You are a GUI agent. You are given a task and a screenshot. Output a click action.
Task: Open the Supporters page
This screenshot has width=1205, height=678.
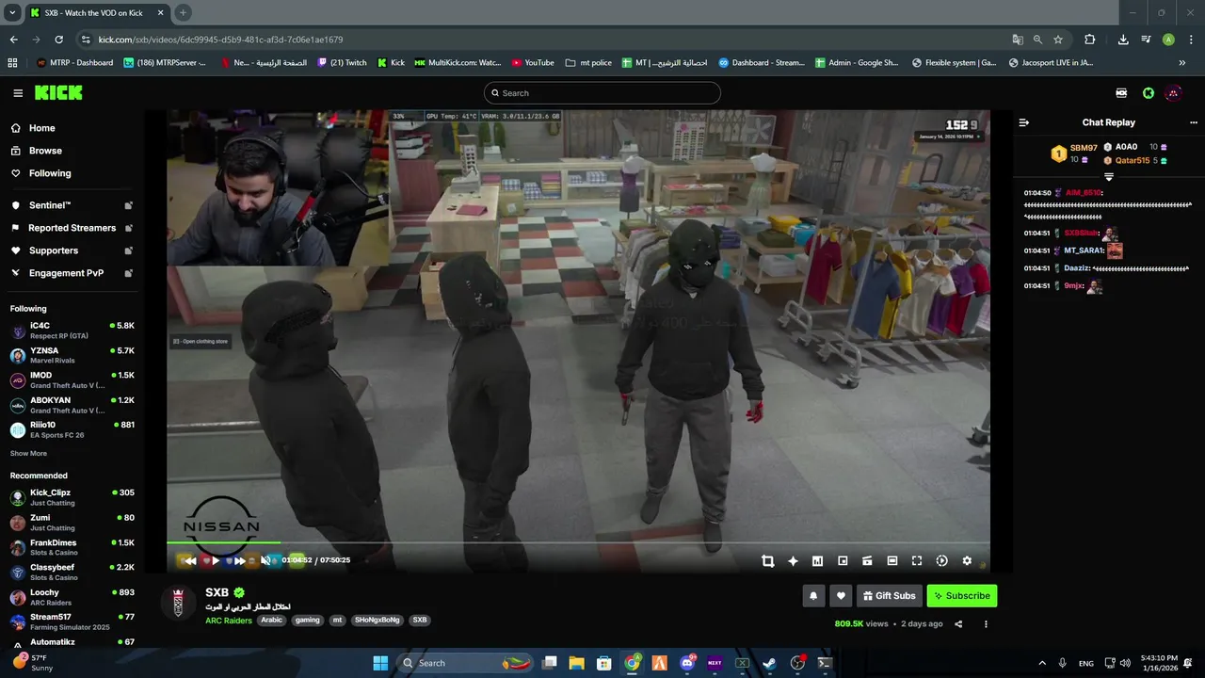point(53,250)
